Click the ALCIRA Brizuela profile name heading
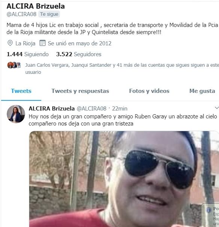This screenshot has width=219, height=227. tap(36, 6)
